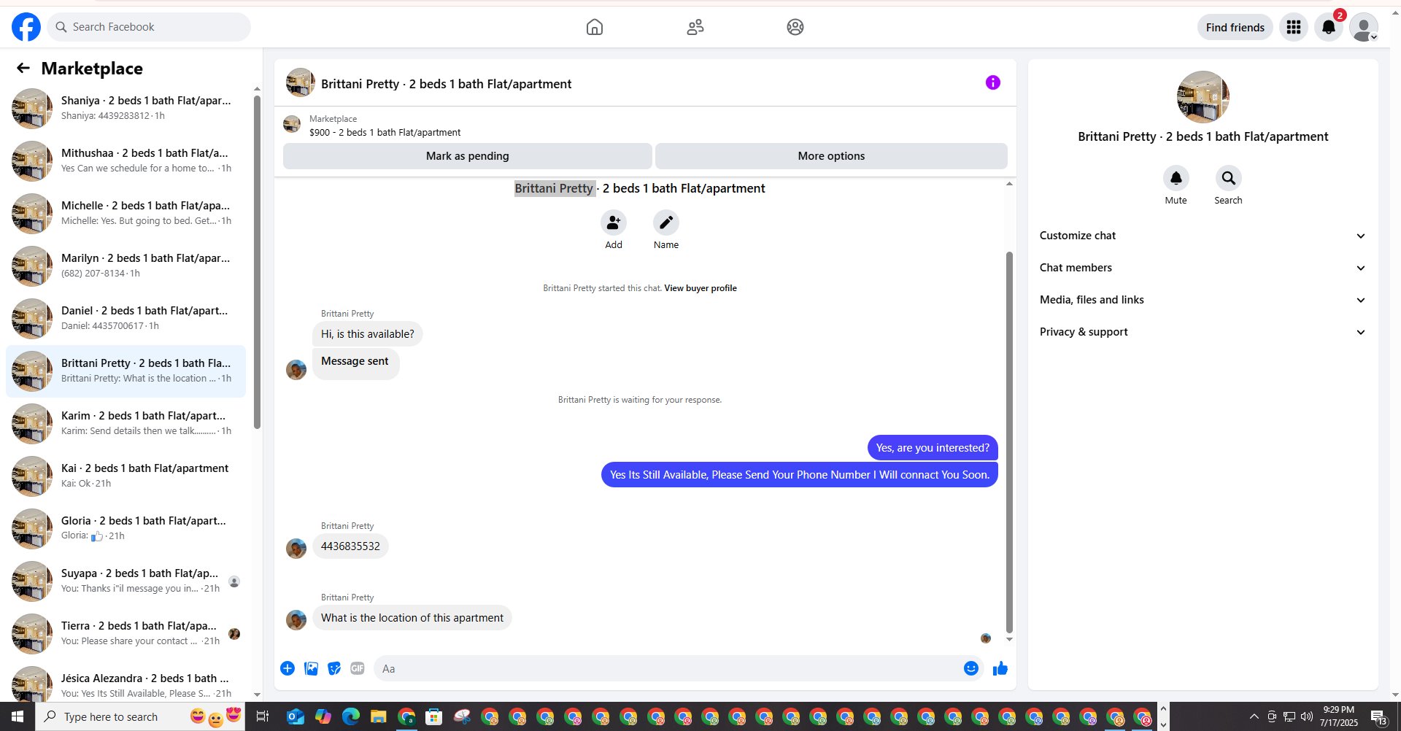This screenshot has width=1401, height=731.
Task: Go back from Marketplace with arrow
Action: click(x=23, y=68)
